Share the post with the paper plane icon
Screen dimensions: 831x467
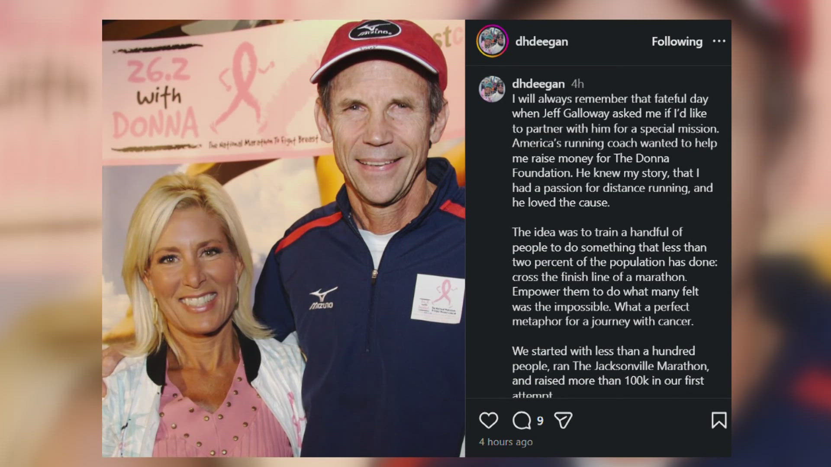click(x=564, y=420)
